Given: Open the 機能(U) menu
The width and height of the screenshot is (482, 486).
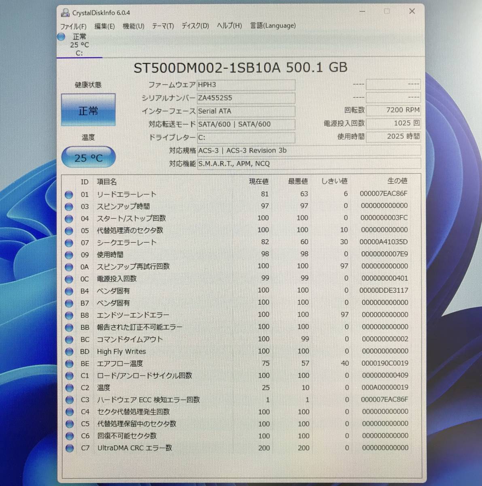Looking at the screenshot, I should (x=134, y=26).
